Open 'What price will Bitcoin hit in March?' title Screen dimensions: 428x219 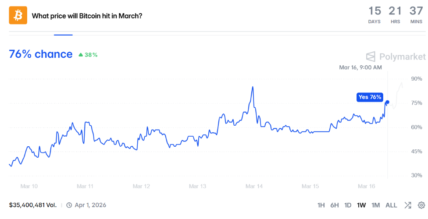[87, 16]
